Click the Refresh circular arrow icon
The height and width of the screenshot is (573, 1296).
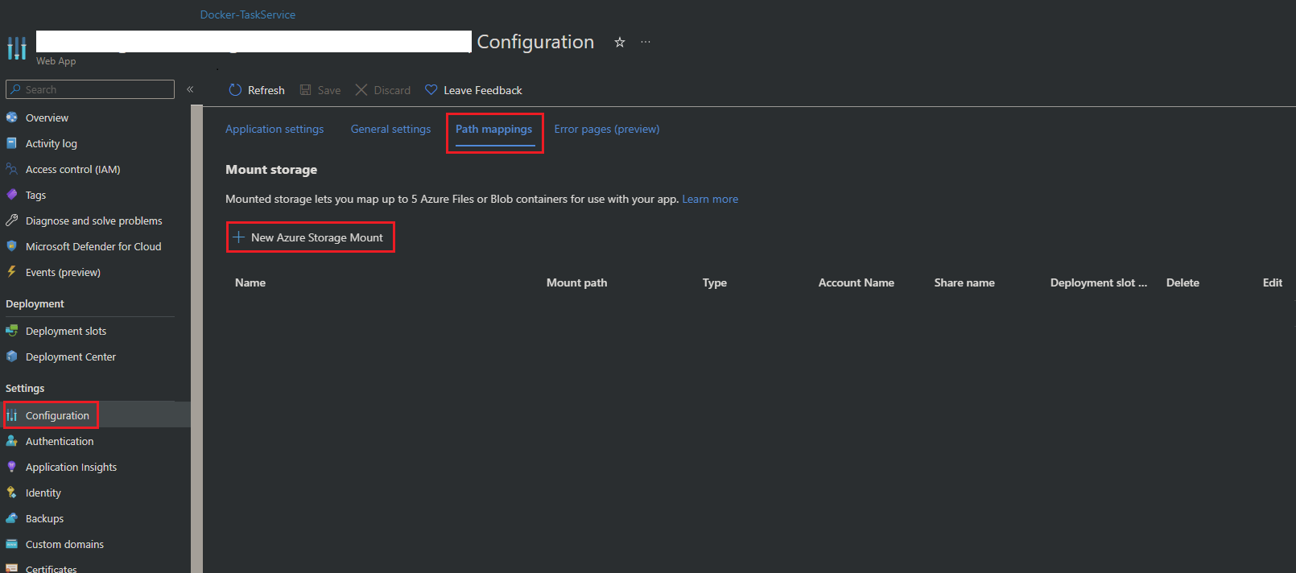pyautogui.click(x=235, y=90)
